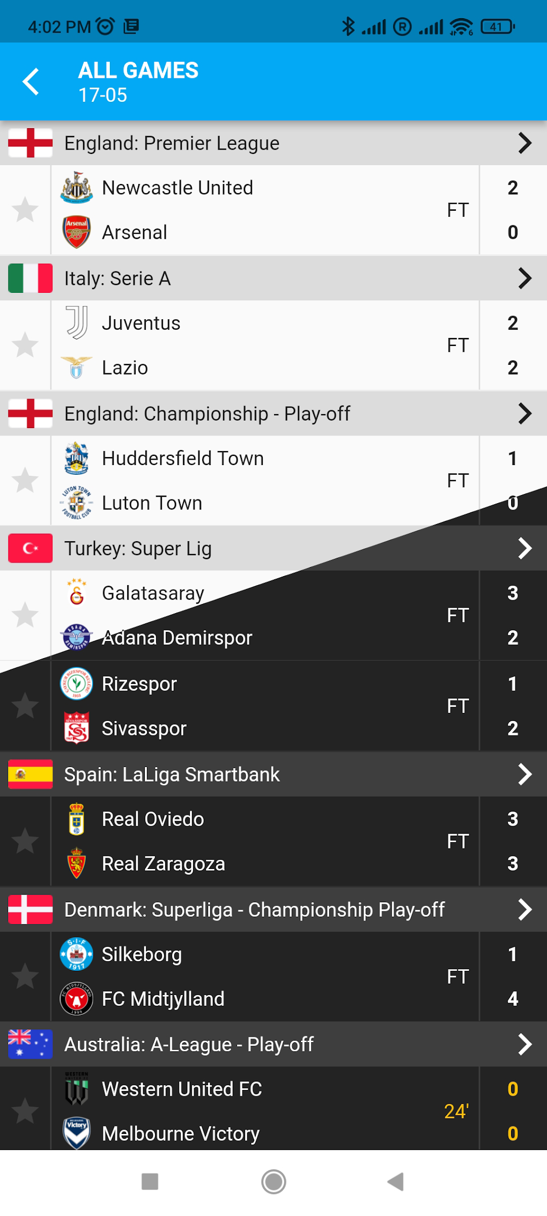The width and height of the screenshot is (547, 1216).
Task: Tap the Juventus logo
Action: [77, 323]
